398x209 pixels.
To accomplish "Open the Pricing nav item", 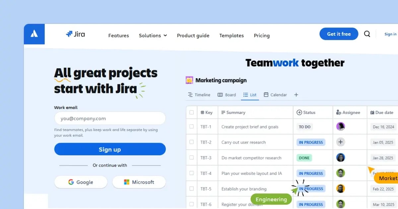I will coord(262,35).
